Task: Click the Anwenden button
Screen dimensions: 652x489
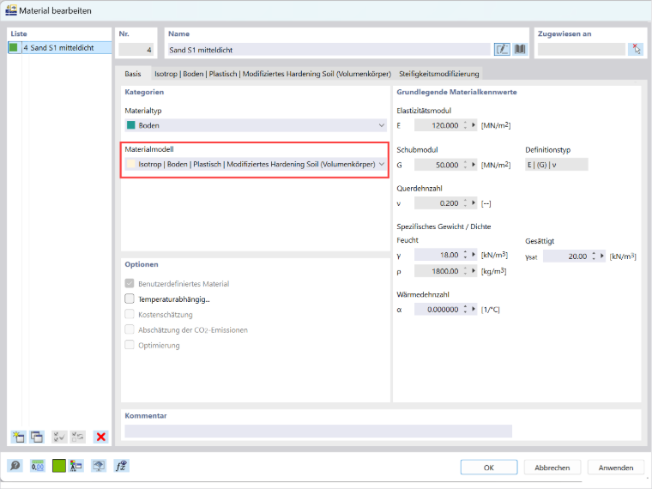Action: coord(616,468)
